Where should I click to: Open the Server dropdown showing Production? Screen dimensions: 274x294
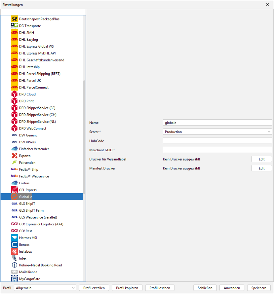coord(217,132)
